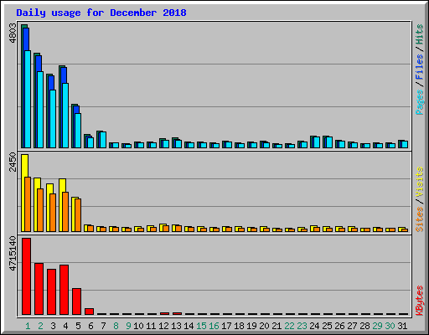Screen dimensions: 429x335
Task: Click day 16 on the date axis
Action: click(x=214, y=326)
